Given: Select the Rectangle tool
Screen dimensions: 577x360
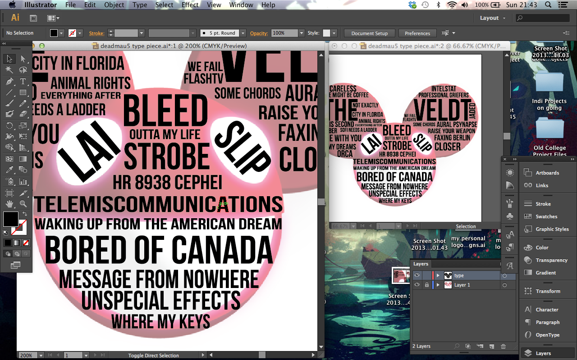Looking at the screenshot, I should pyautogui.click(x=23, y=92).
